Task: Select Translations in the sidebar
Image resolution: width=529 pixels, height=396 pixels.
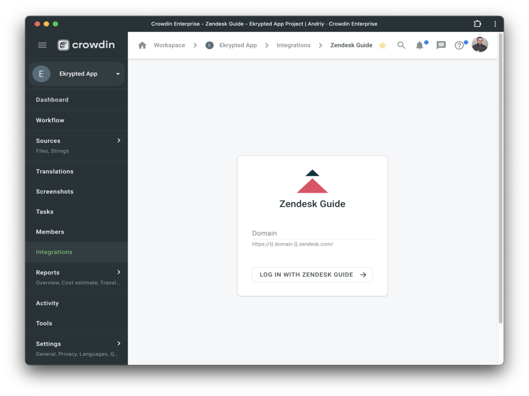Action: [55, 171]
